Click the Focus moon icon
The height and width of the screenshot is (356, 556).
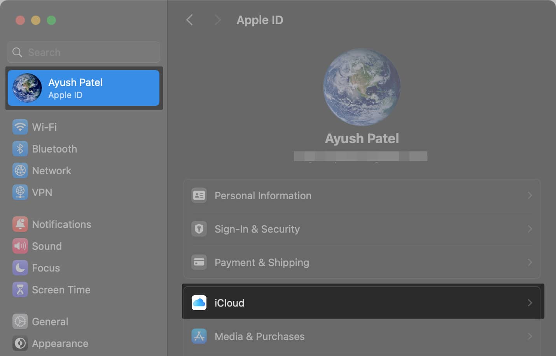coord(20,268)
